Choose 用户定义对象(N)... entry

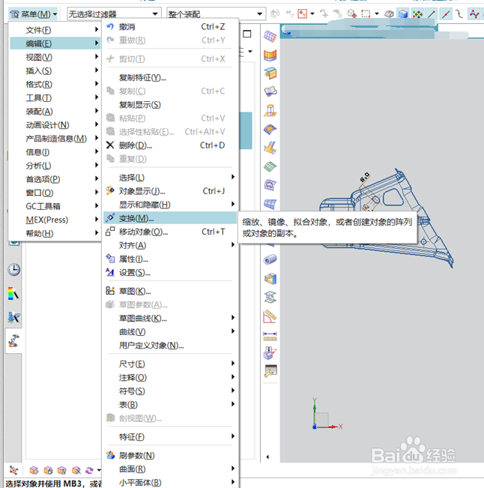[x=170, y=345]
